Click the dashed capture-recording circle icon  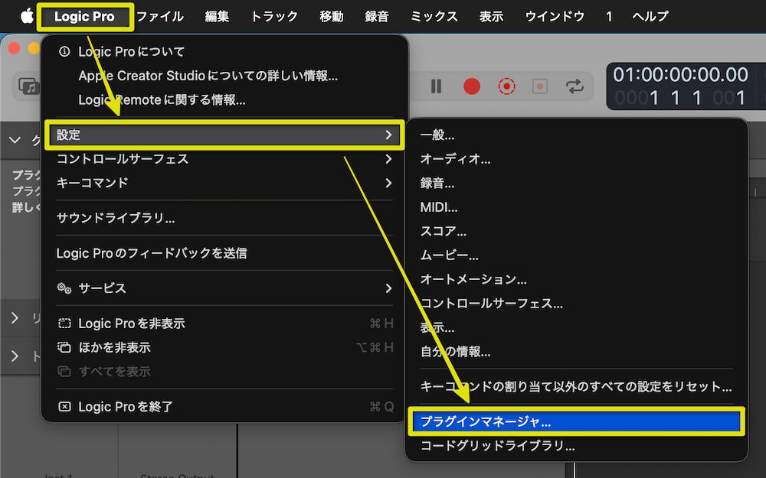tap(506, 86)
